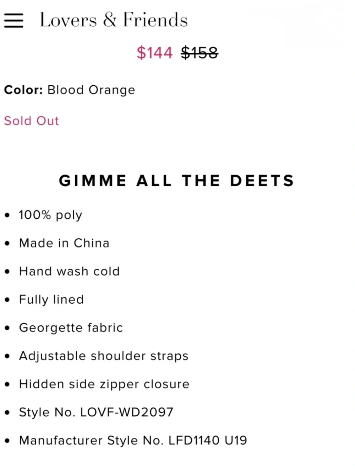Select the 100% poly detail

pos(50,215)
